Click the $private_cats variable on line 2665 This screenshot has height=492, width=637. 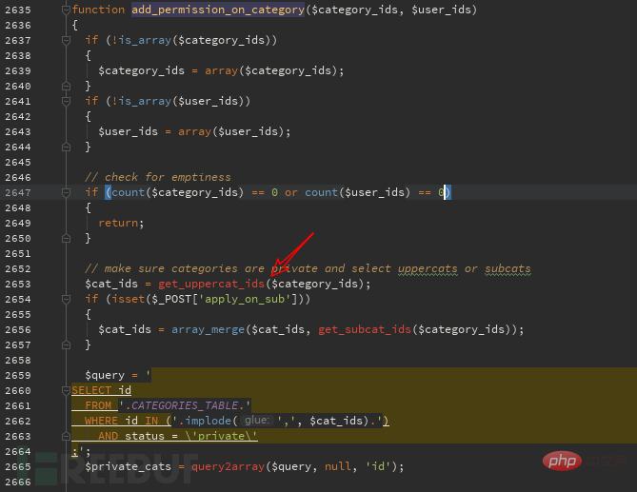128,466
